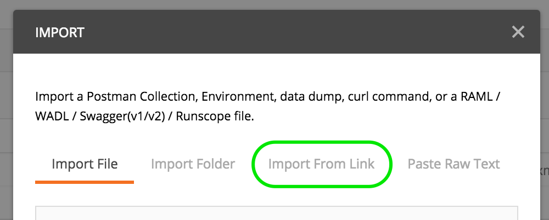The image size is (549, 220).
Task: Click the dark header bar of the dialog
Action: [x=274, y=32]
